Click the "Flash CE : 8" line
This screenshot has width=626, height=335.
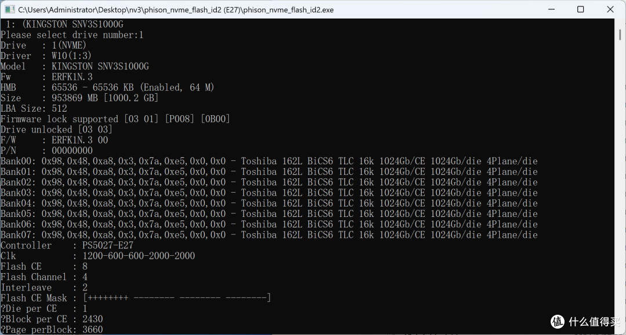(x=44, y=267)
